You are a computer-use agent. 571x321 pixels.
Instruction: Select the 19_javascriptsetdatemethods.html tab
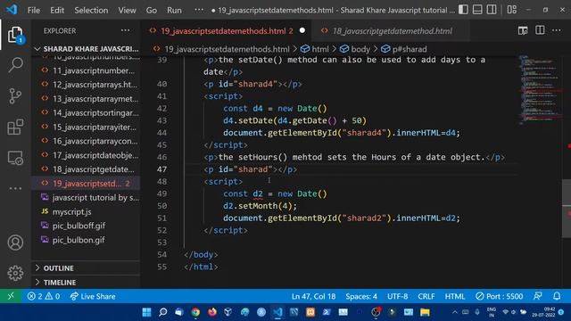(x=227, y=31)
